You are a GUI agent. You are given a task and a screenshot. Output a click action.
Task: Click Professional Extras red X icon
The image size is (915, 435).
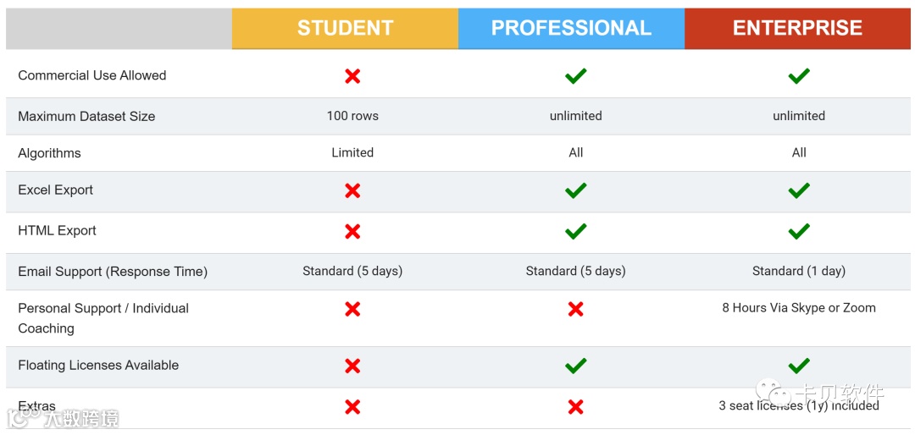pos(575,407)
